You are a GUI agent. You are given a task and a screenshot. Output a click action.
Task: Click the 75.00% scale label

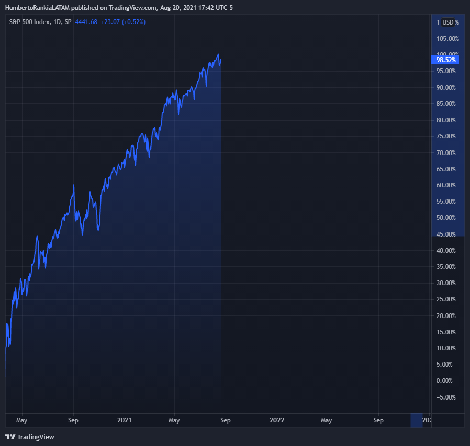point(446,136)
